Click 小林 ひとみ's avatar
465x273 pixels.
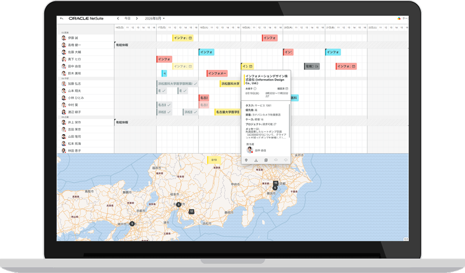tap(64, 98)
